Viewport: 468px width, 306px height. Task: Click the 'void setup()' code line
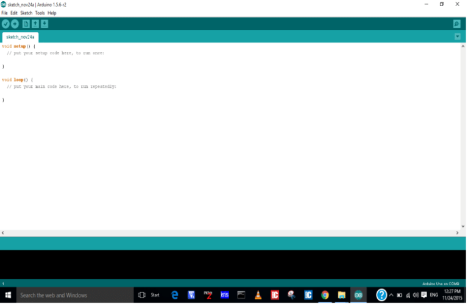(x=18, y=46)
